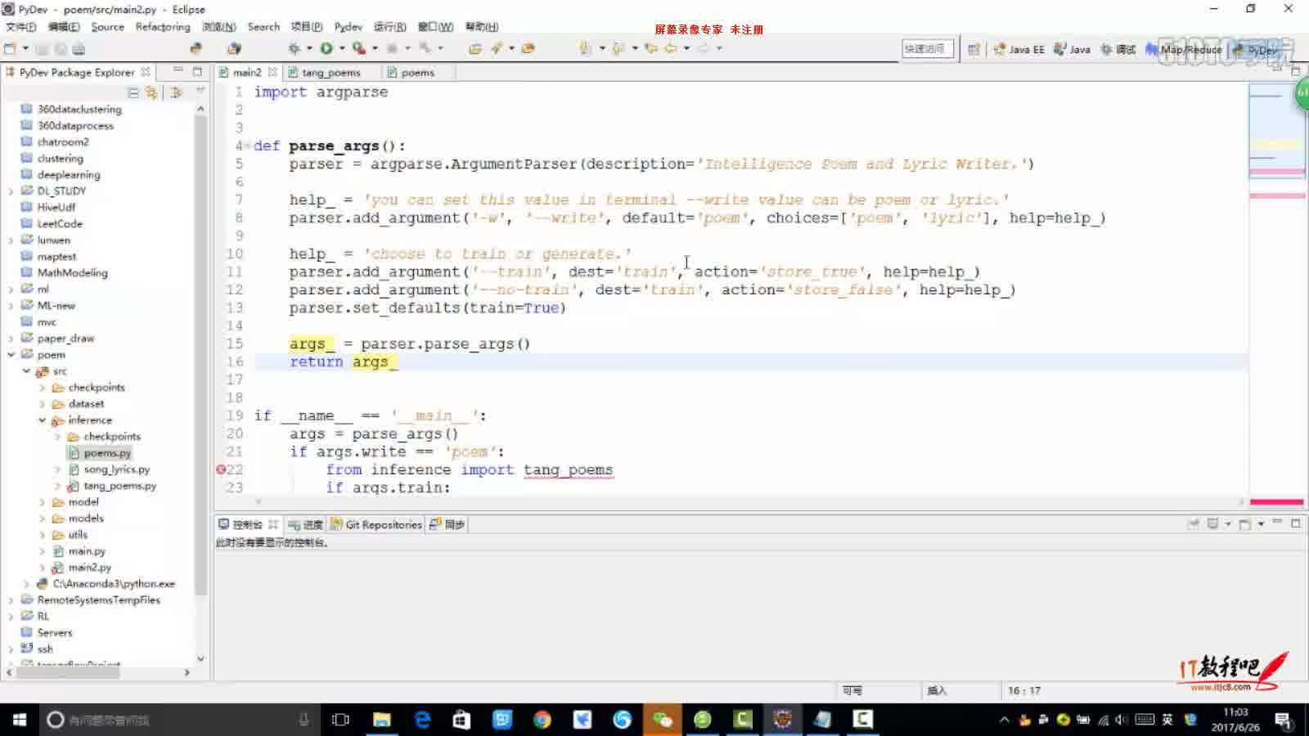
Task: Open the Task View taskbar icon
Action: (340, 720)
